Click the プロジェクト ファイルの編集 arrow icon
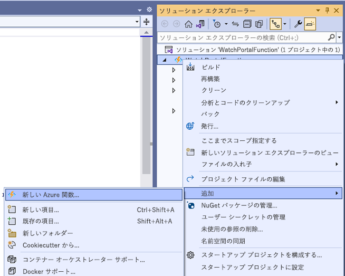The height and width of the screenshot is (276, 345). (x=190, y=179)
